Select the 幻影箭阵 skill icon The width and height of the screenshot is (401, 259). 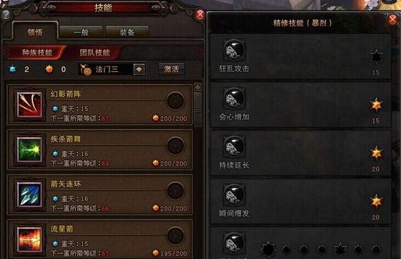[x=29, y=105]
